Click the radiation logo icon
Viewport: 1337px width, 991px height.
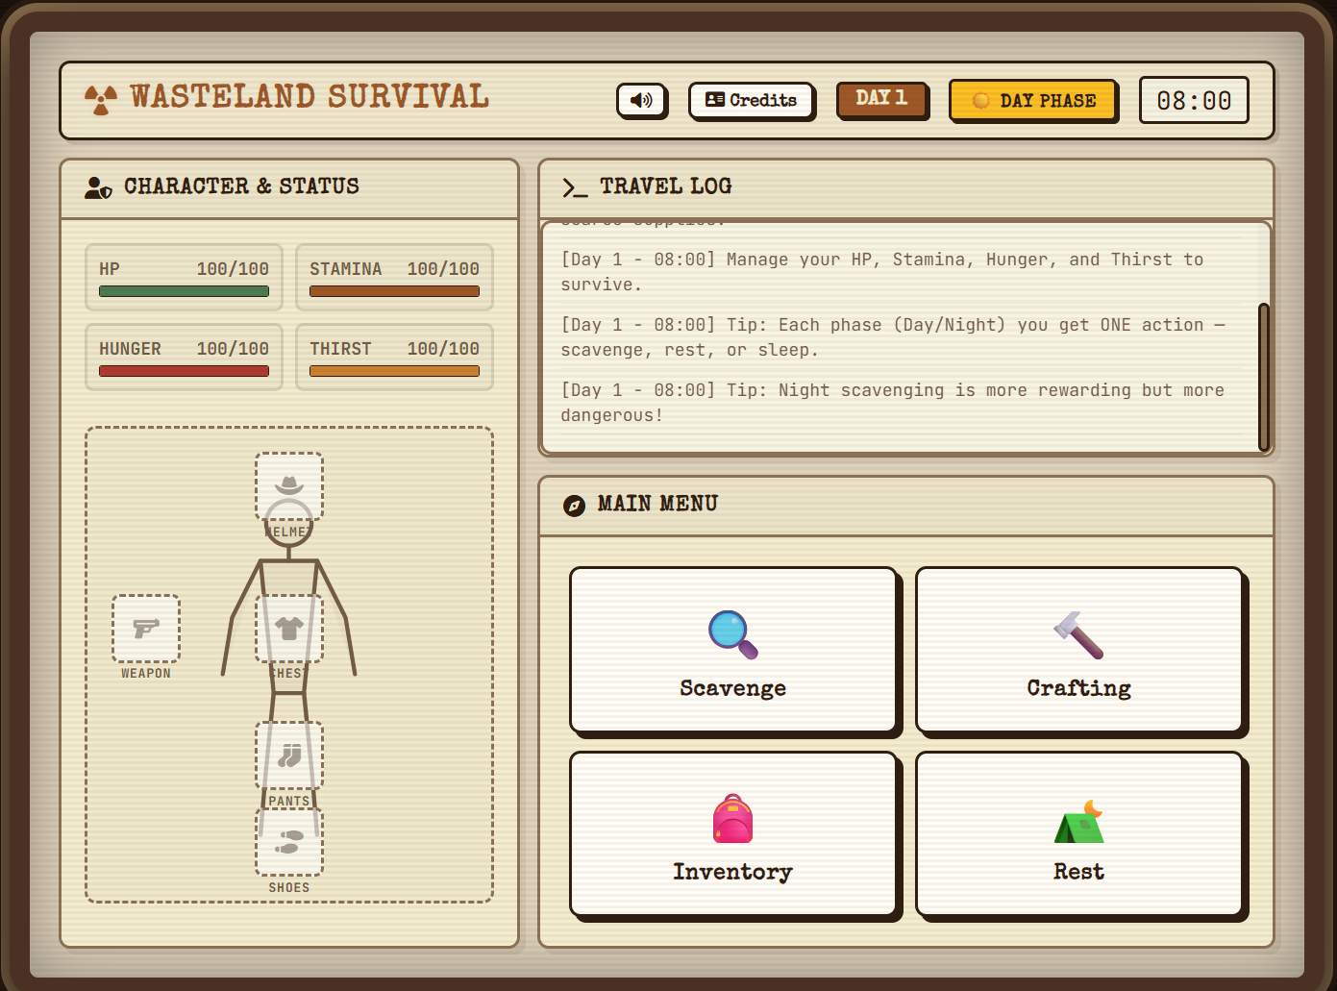click(x=101, y=98)
